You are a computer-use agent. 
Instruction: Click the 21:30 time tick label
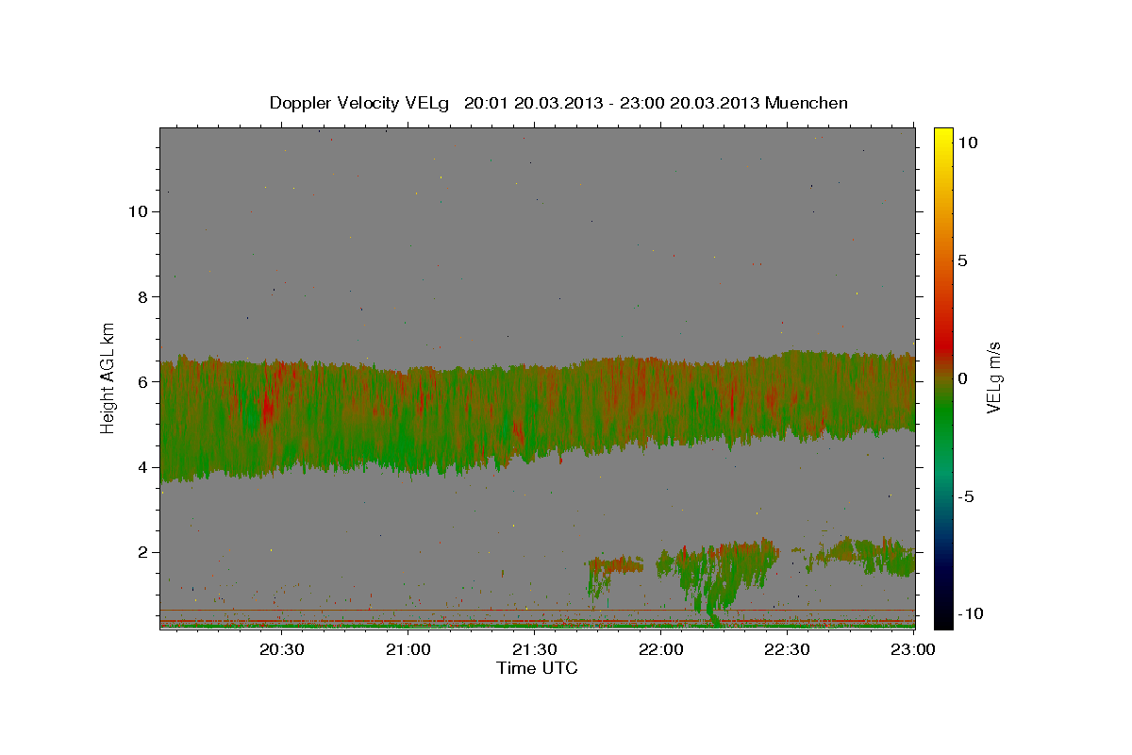[535, 649]
